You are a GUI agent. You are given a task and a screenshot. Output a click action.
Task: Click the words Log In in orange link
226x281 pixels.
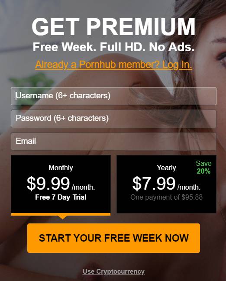click(x=177, y=65)
